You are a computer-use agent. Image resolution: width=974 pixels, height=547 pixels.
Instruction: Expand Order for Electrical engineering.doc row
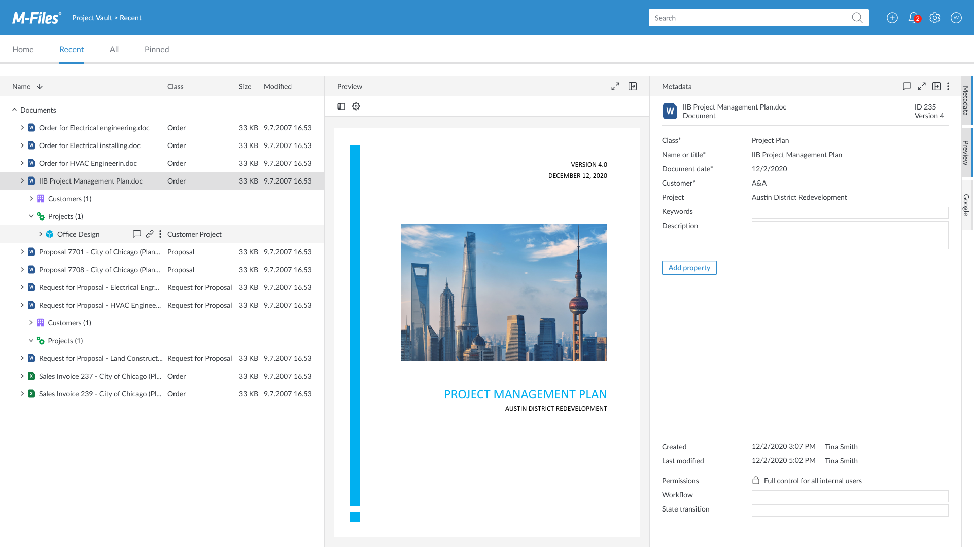[22, 128]
